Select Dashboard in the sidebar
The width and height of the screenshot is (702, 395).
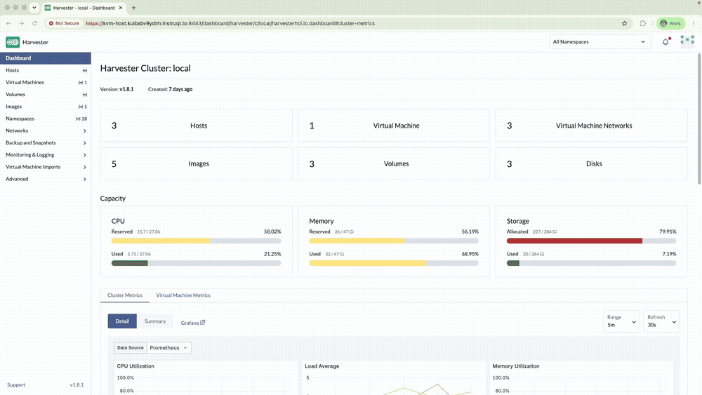pos(45,58)
